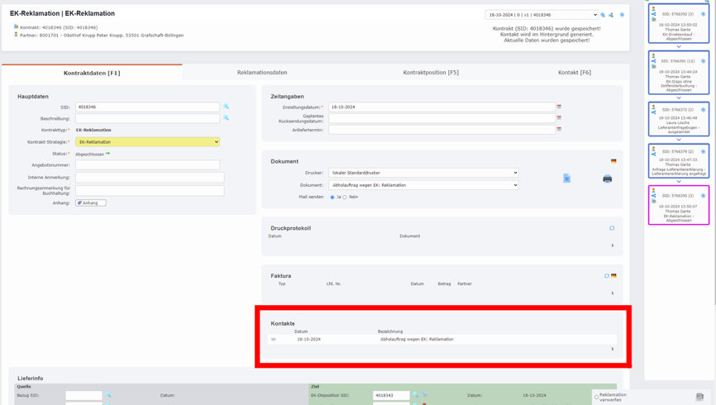Viewport: 716px width, 405px height.
Task: Click the search icon next to SID field
Action: 226,107
